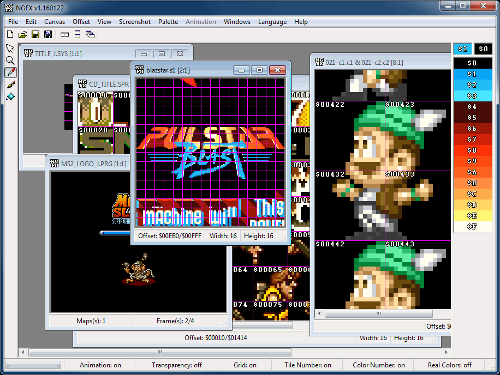Image resolution: width=500 pixels, height=375 pixels.
Task: Pick palette color $6
Action: coord(472,129)
